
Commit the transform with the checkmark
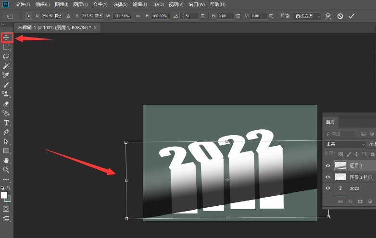tap(351, 16)
